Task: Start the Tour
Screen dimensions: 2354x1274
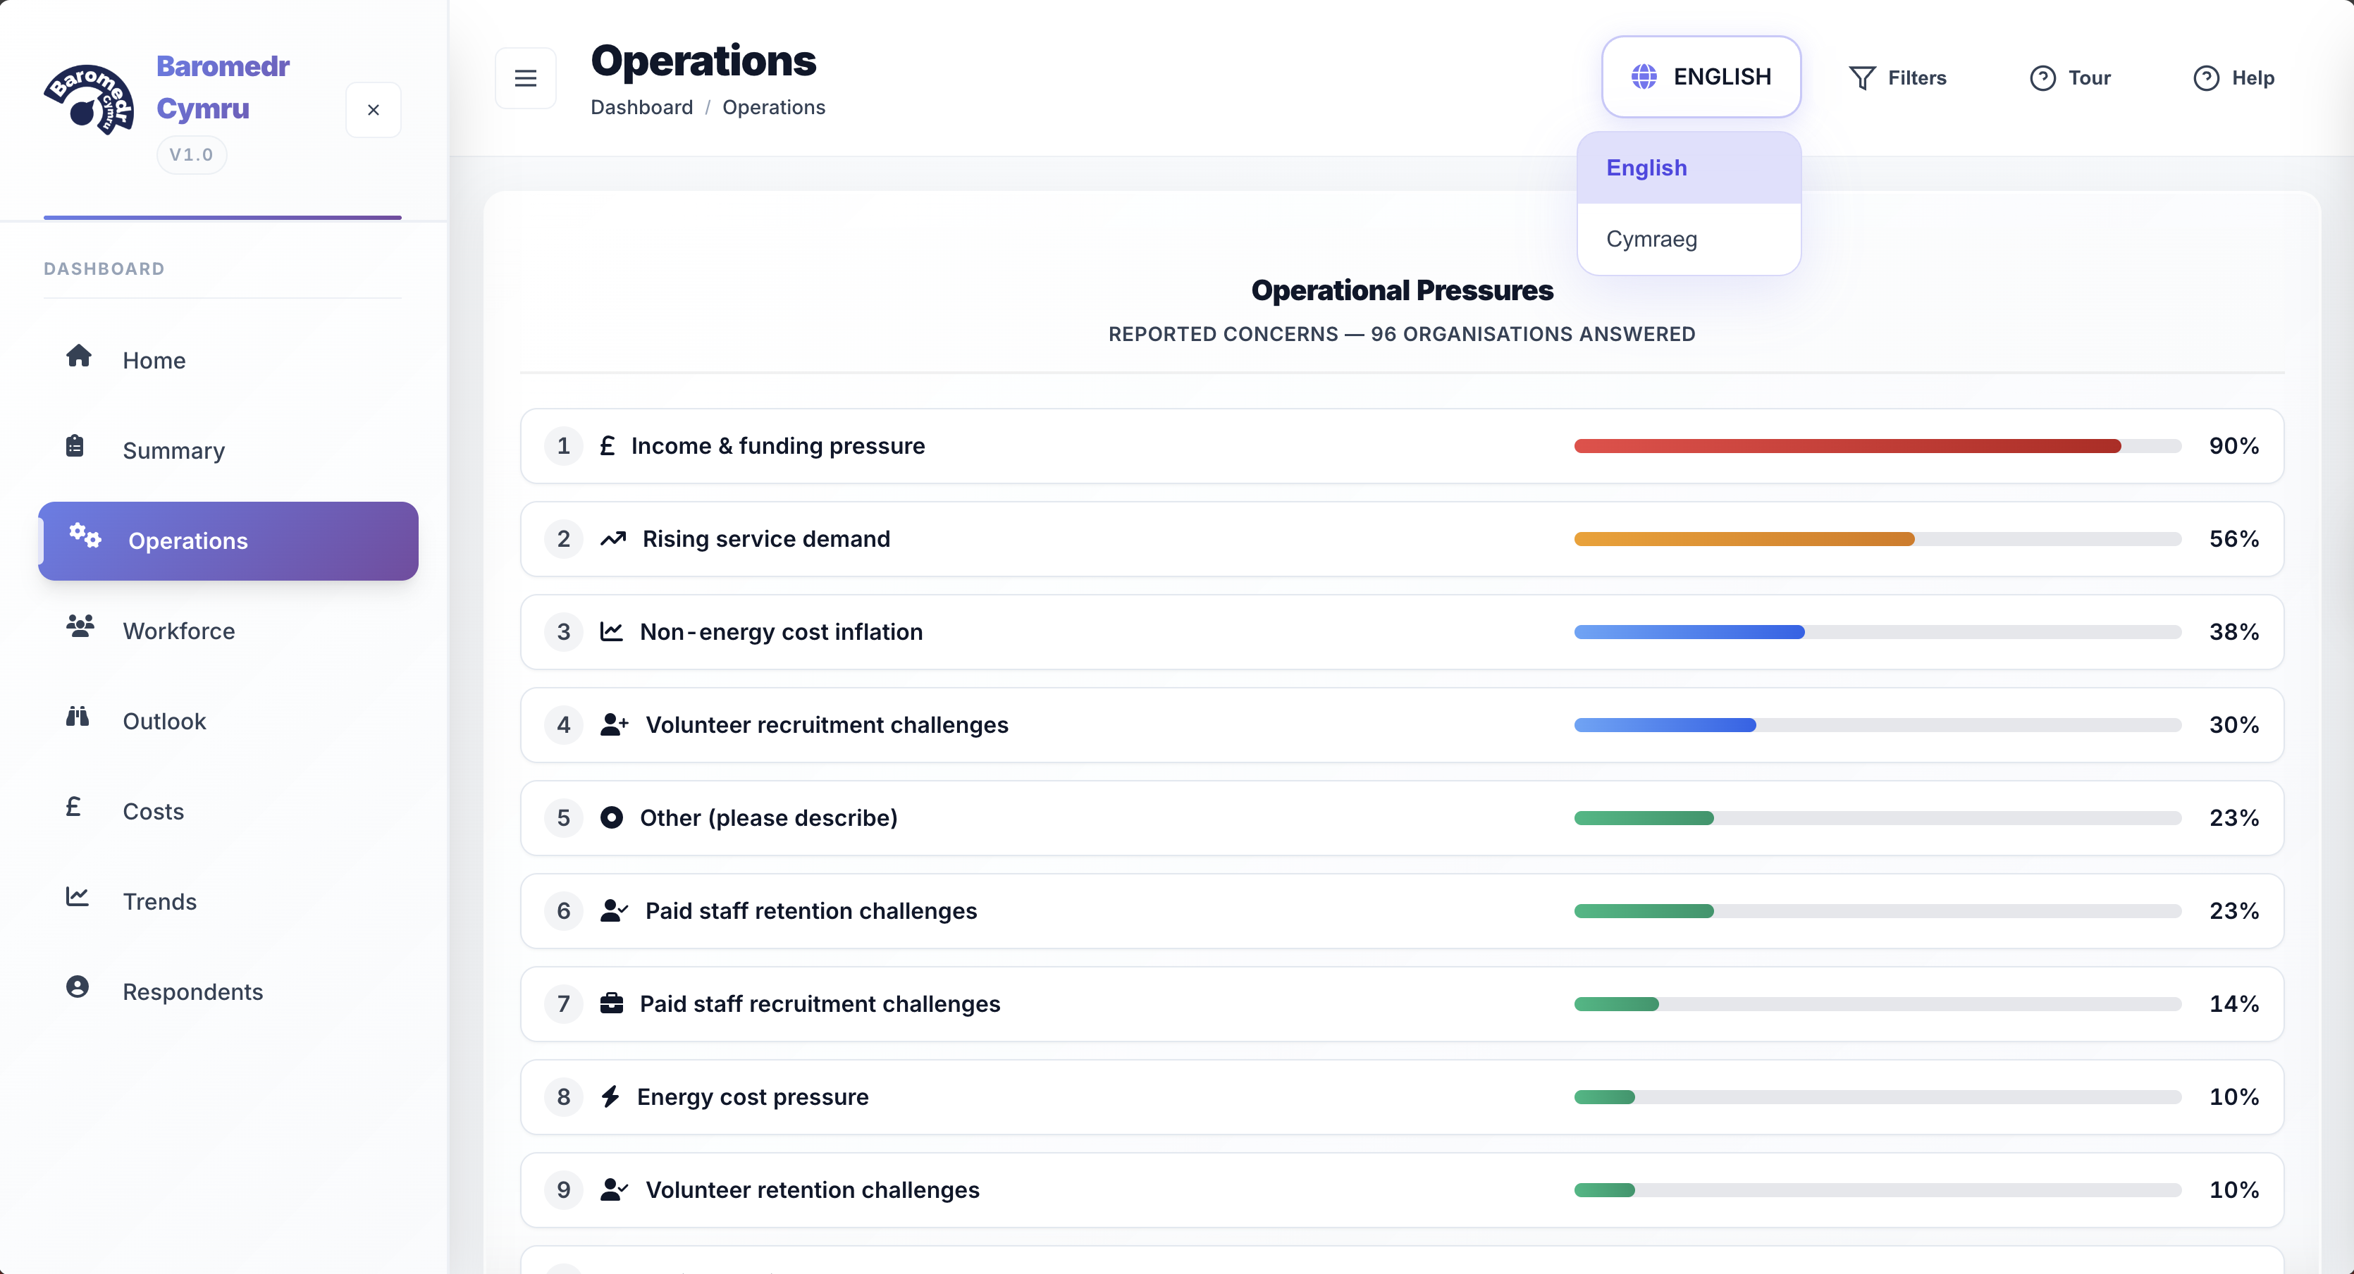Action: [x=2071, y=78]
